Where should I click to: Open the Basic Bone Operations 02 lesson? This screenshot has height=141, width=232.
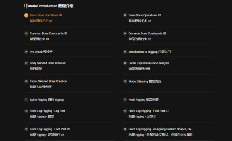tap(145, 15)
